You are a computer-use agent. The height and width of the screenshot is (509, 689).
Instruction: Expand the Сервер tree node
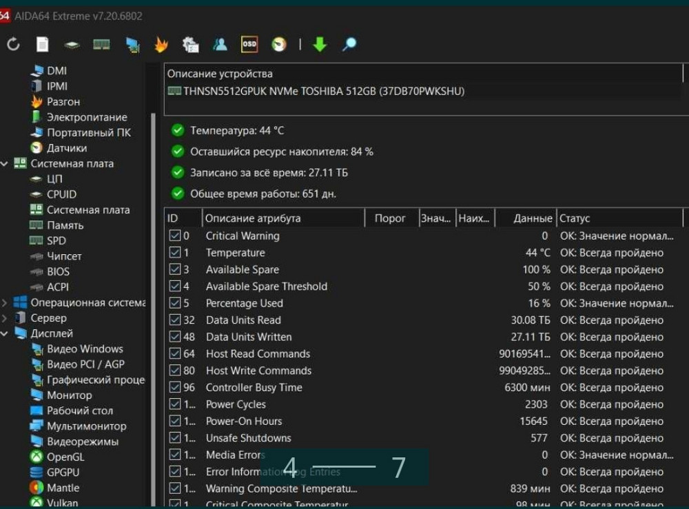(x=6, y=318)
